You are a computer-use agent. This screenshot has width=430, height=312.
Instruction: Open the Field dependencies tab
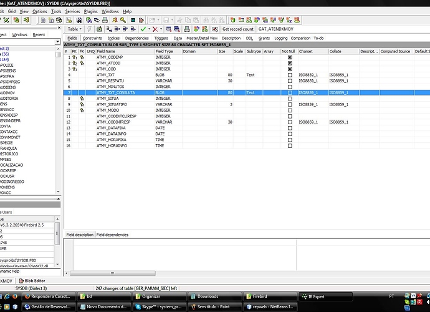point(112,235)
